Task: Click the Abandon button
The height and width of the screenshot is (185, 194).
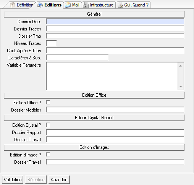Action: 59,180
